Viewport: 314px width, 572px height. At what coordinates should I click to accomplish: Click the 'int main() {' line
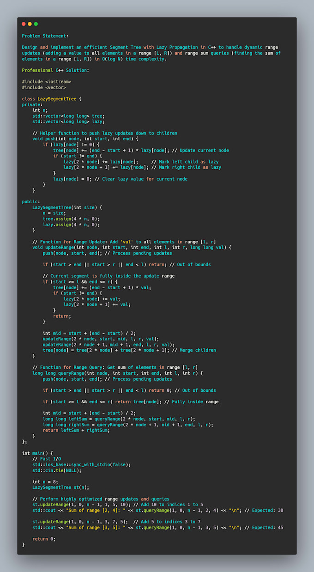37,453
